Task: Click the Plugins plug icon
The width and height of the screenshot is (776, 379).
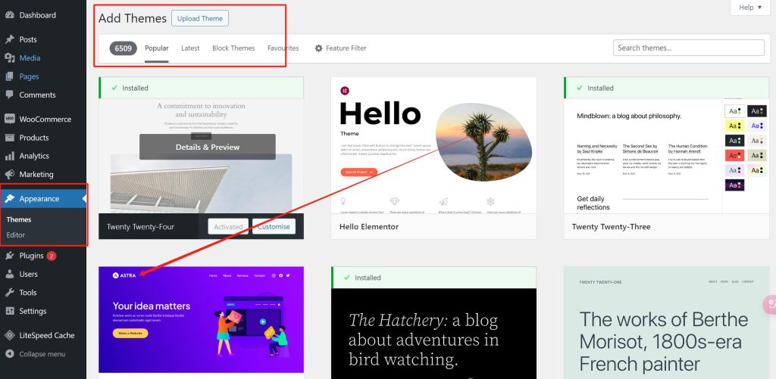Action: (x=9, y=256)
